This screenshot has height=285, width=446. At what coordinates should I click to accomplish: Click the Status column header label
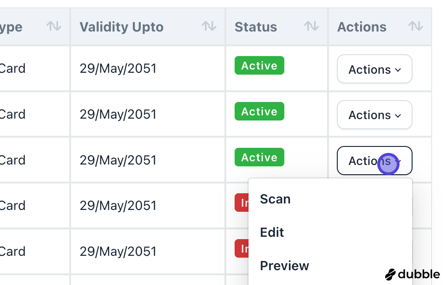coord(256,27)
